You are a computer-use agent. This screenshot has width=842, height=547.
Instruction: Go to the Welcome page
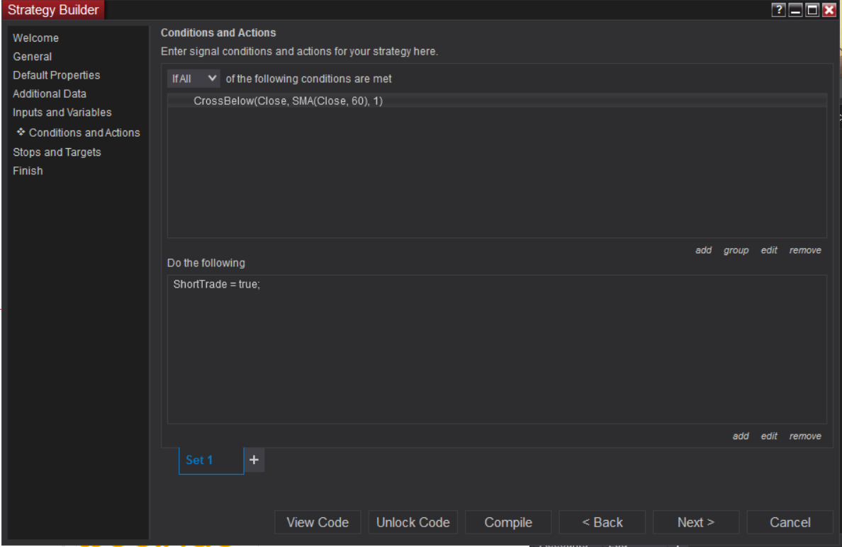(36, 38)
